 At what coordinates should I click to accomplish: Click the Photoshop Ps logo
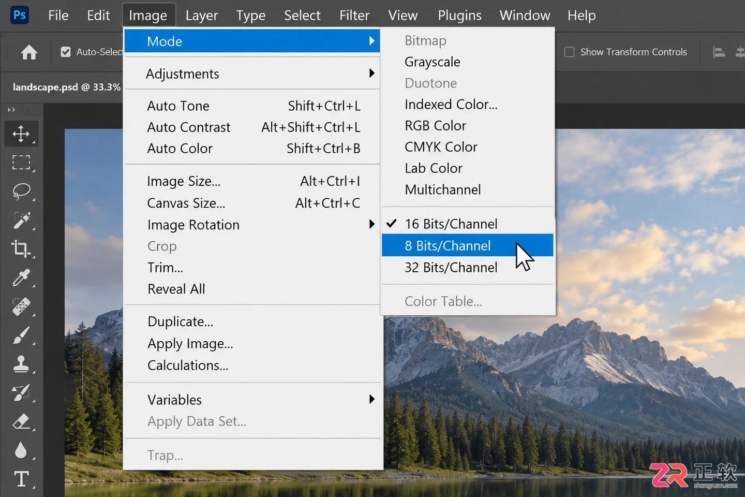point(20,15)
